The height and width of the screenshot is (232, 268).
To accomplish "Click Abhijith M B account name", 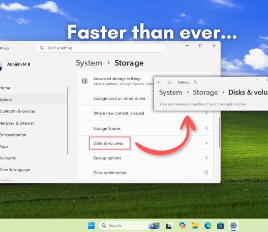I will click(x=19, y=64).
